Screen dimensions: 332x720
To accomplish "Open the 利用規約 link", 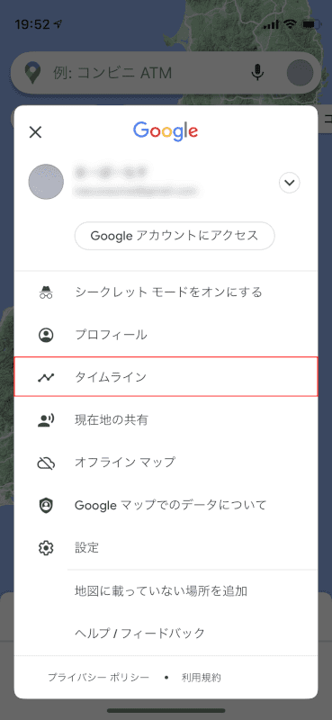I will coord(202,678).
